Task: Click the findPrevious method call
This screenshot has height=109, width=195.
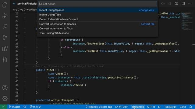Action: click(x=95, y=44)
